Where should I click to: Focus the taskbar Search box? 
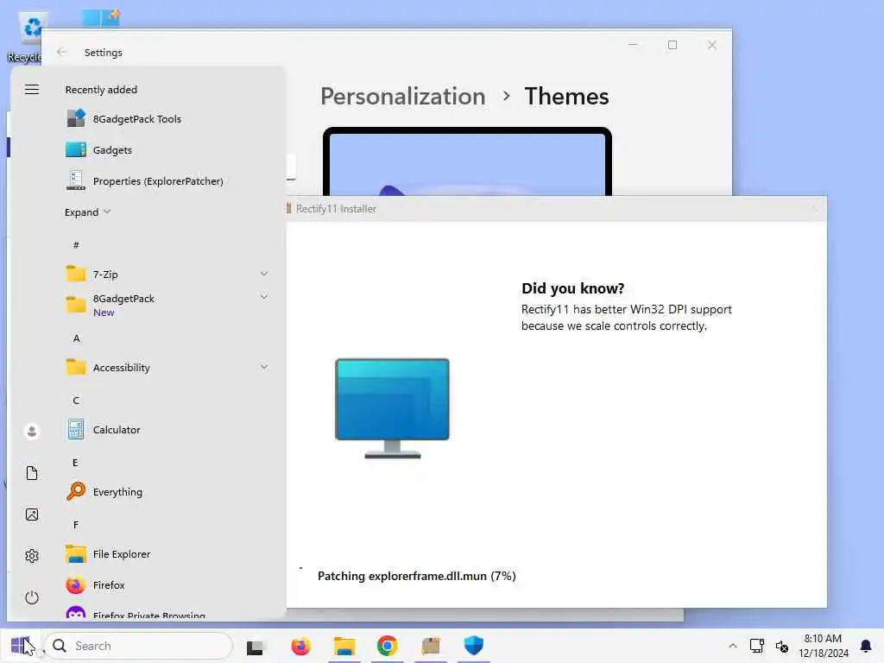coord(139,646)
